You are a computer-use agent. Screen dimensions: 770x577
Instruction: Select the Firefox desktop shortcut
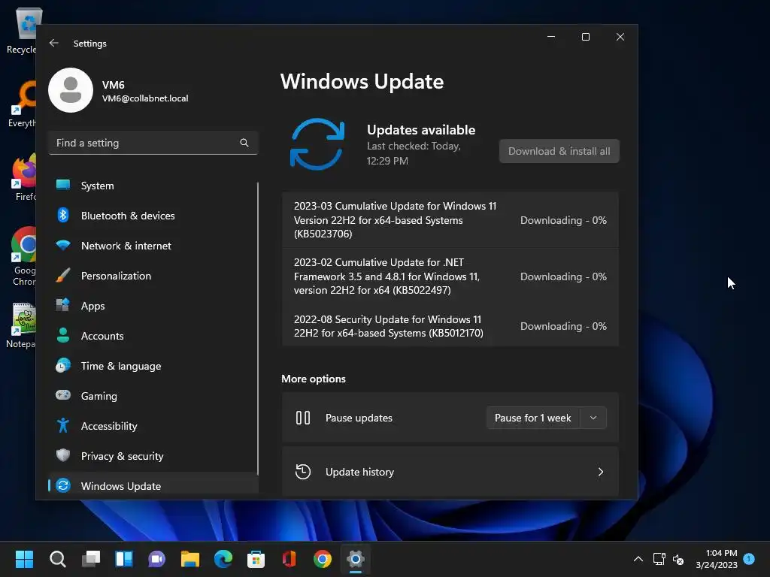click(25, 177)
